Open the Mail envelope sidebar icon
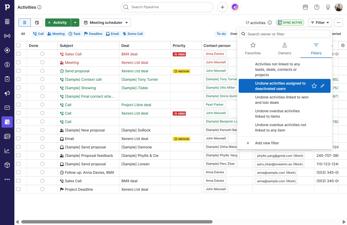 coord(7,108)
